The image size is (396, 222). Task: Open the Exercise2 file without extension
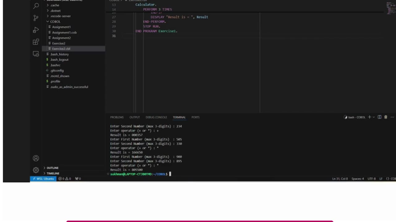pos(58,43)
